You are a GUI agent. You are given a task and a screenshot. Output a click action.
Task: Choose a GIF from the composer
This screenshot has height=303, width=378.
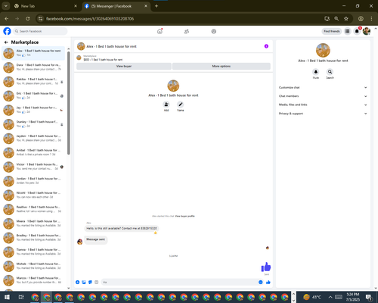(x=97, y=282)
